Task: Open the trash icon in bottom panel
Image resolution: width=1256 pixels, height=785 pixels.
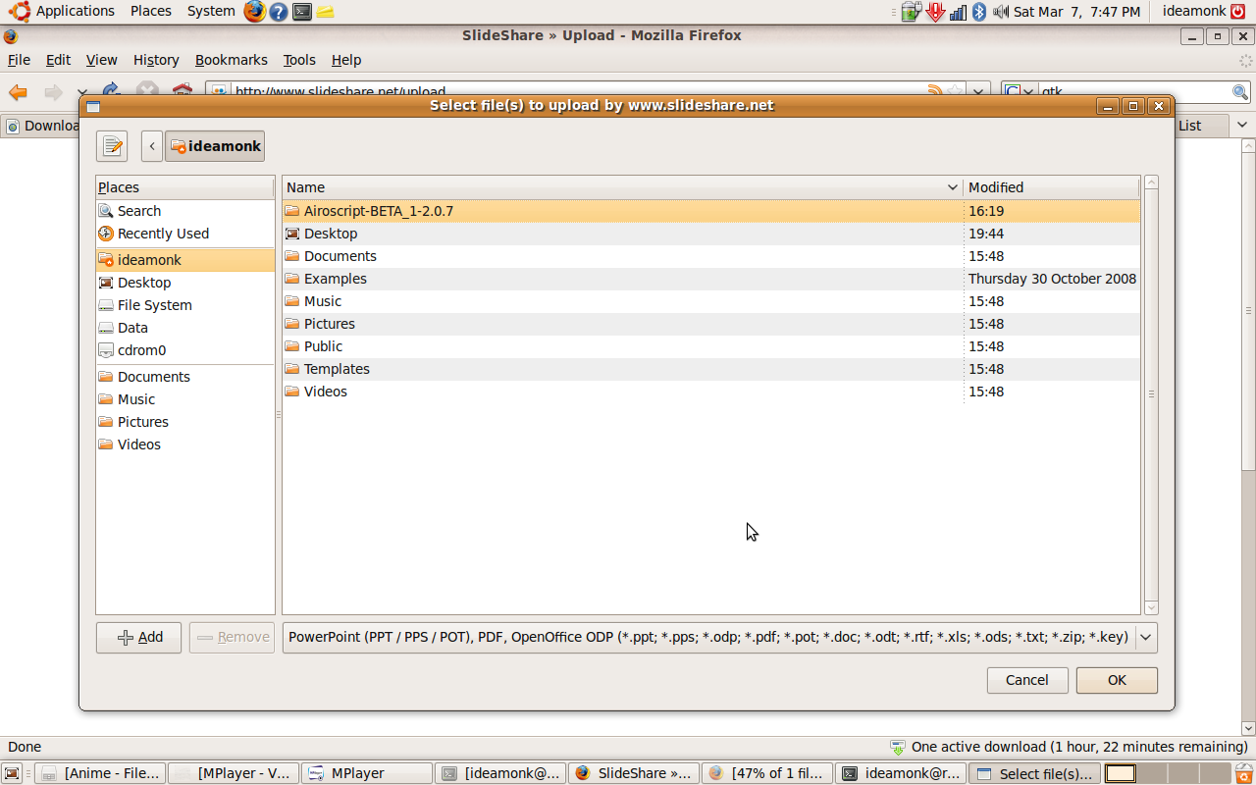Action: (1242, 773)
